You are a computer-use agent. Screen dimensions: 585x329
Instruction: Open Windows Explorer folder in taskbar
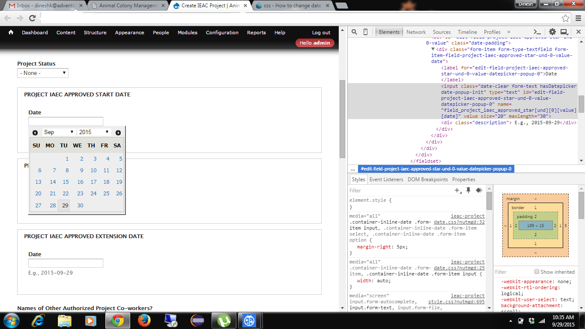65,320
